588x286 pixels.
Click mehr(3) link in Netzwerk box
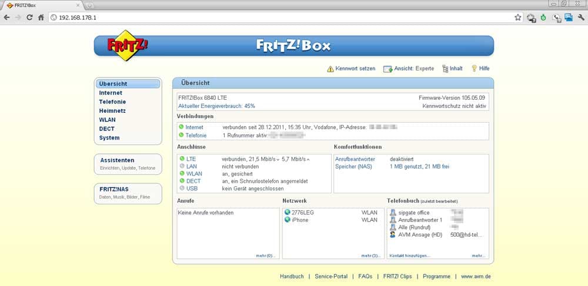click(371, 255)
